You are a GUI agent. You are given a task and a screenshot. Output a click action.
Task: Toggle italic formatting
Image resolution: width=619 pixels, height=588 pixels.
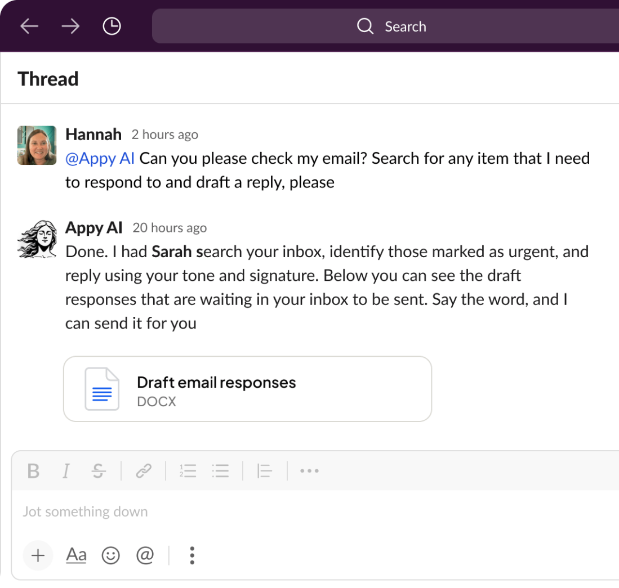(x=66, y=471)
